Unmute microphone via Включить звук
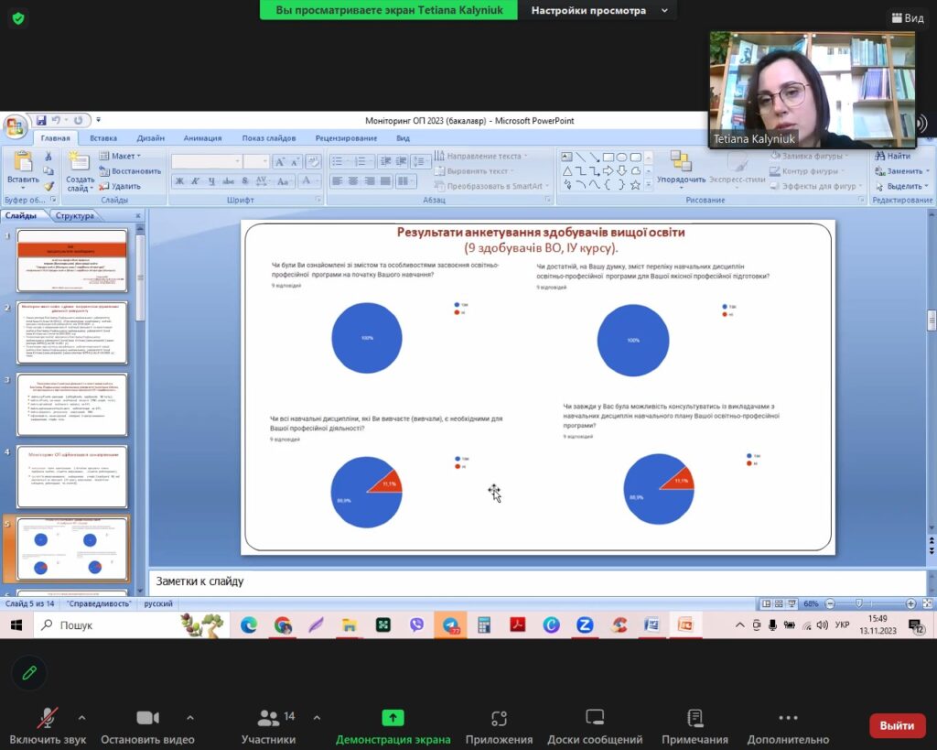The height and width of the screenshot is (750, 937). point(48,718)
